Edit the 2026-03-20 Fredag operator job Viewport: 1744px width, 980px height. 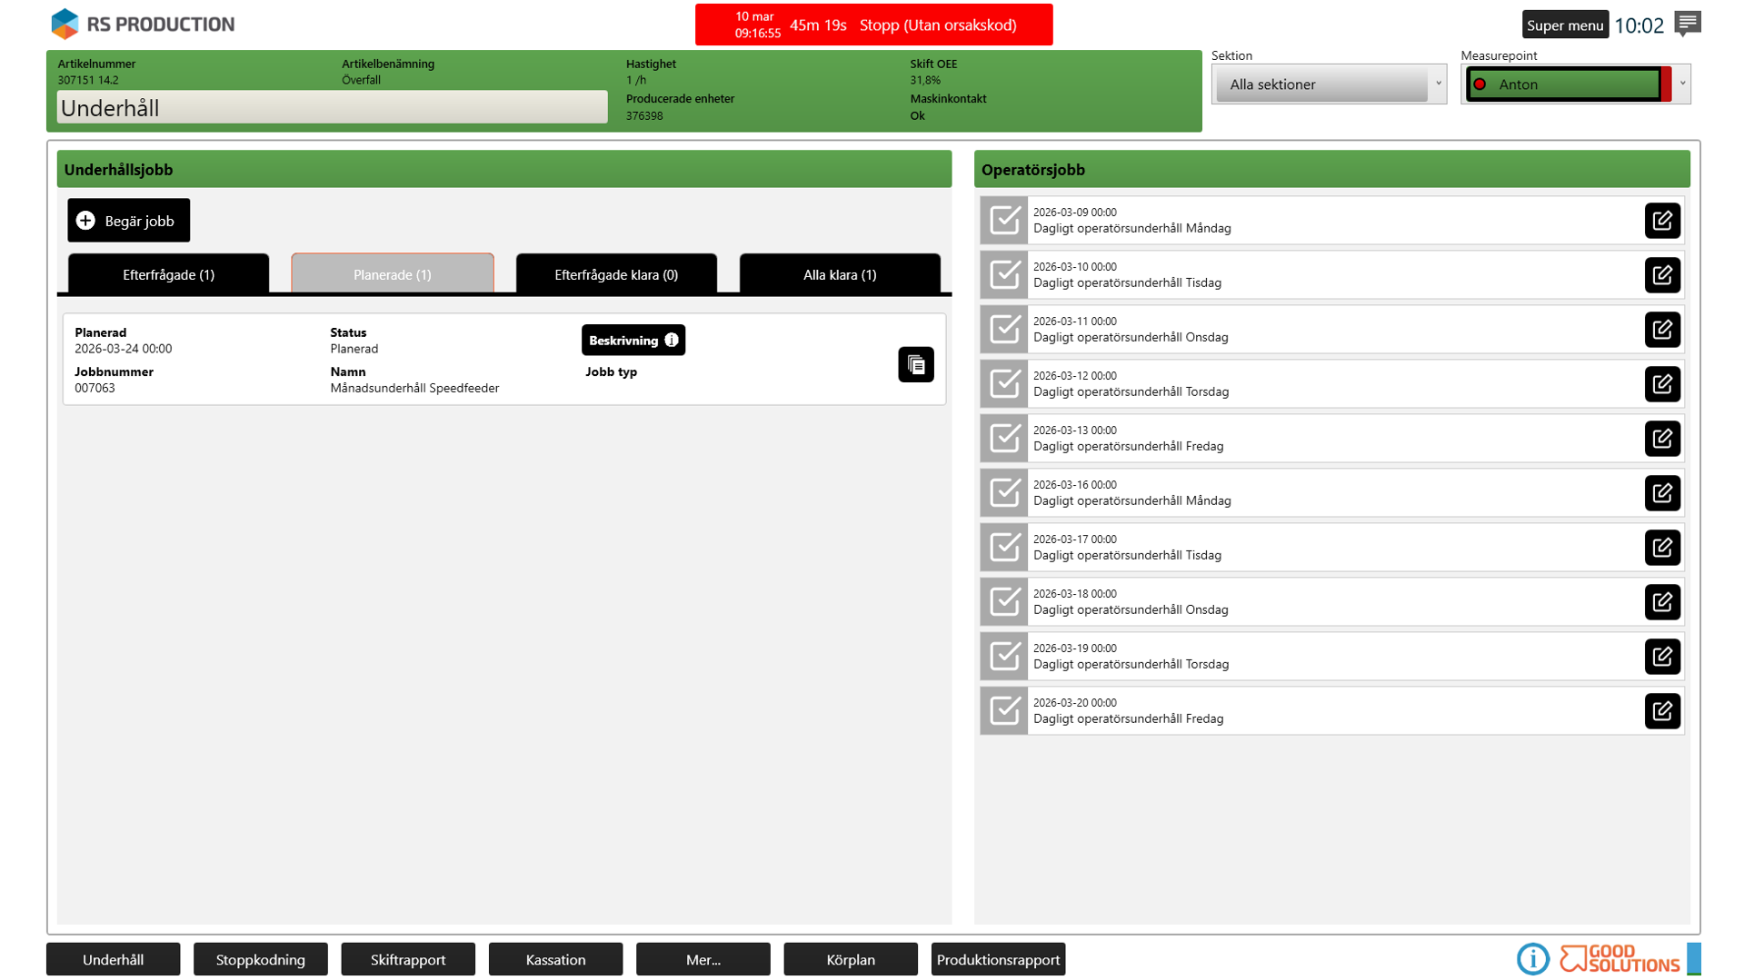[1661, 711]
